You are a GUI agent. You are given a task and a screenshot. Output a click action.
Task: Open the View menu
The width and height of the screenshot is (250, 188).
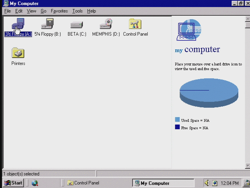(x=31, y=11)
